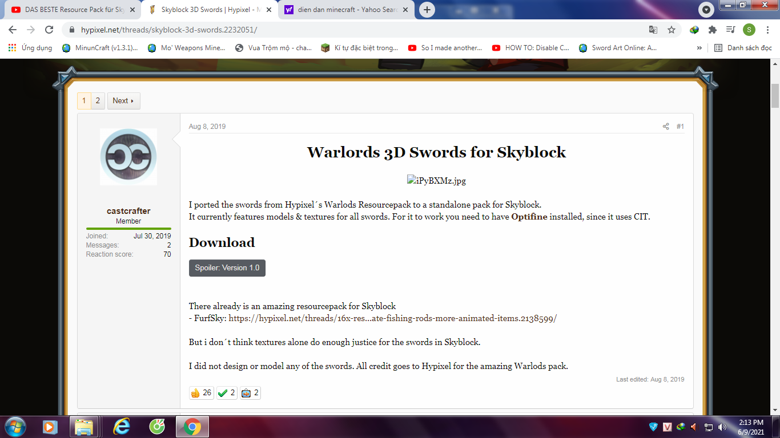Viewport: 780px width, 438px height.
Task: Share the post using the share icon
Action: pyautogui.click(x=666, y=127)
